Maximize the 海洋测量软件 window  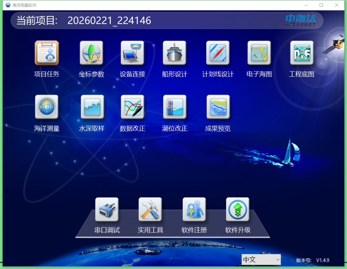[321, 5]
